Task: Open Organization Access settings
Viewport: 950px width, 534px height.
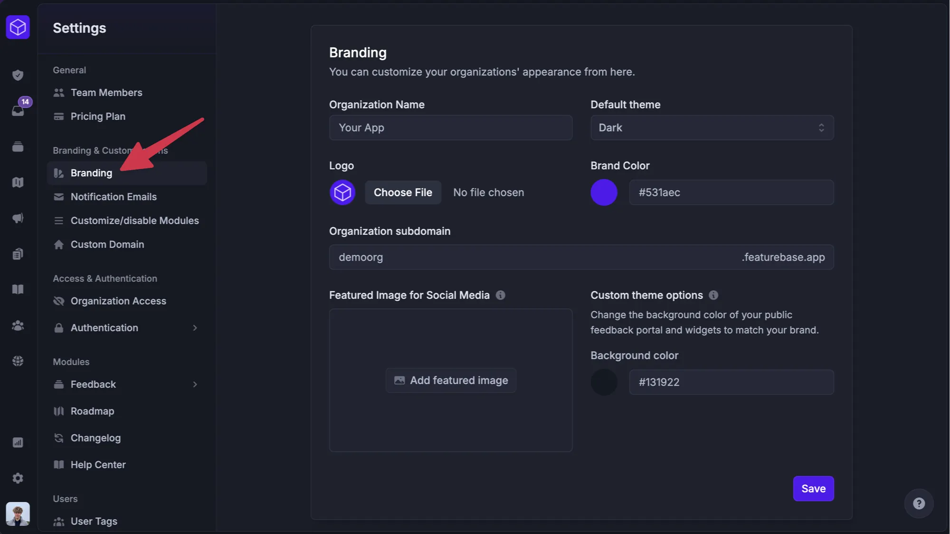Action: coord(127,301)
